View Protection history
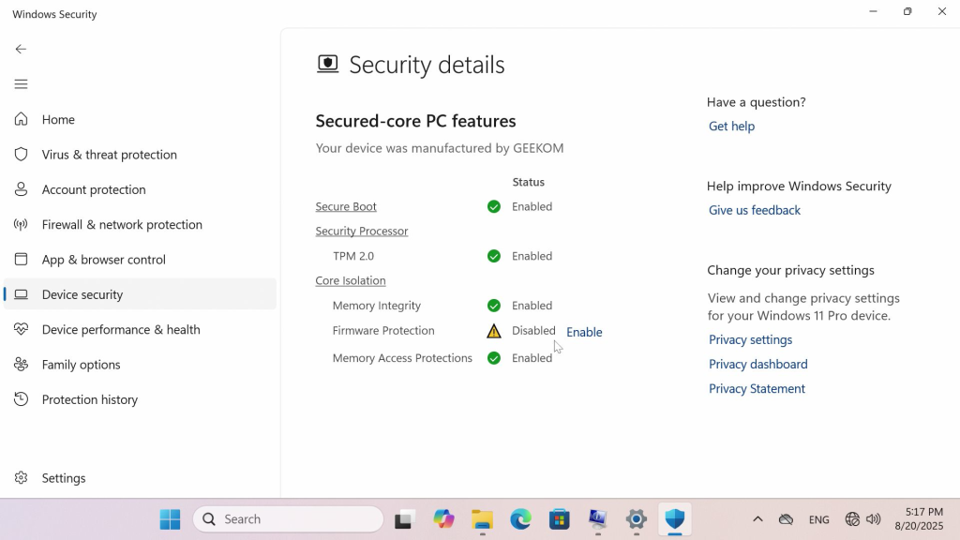Image resolution: width=960 pixels, height=540 pixels. tap(140, 399)
